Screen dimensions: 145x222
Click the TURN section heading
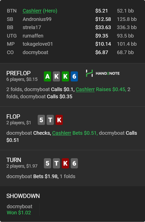tap(14, 160)
